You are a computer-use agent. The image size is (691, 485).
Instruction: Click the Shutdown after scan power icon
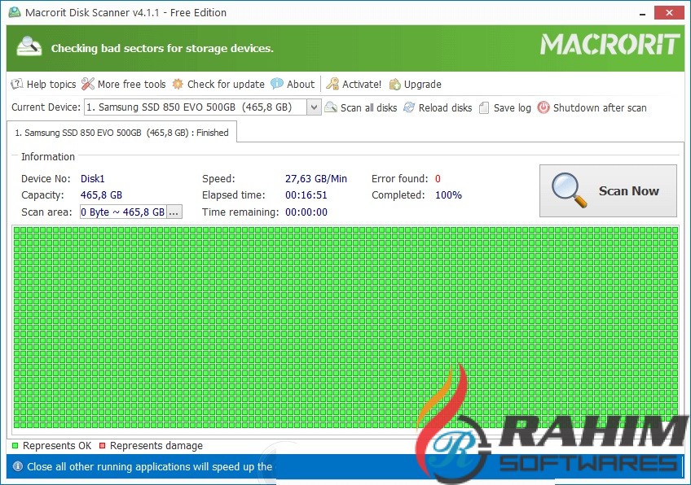(544, 107)
